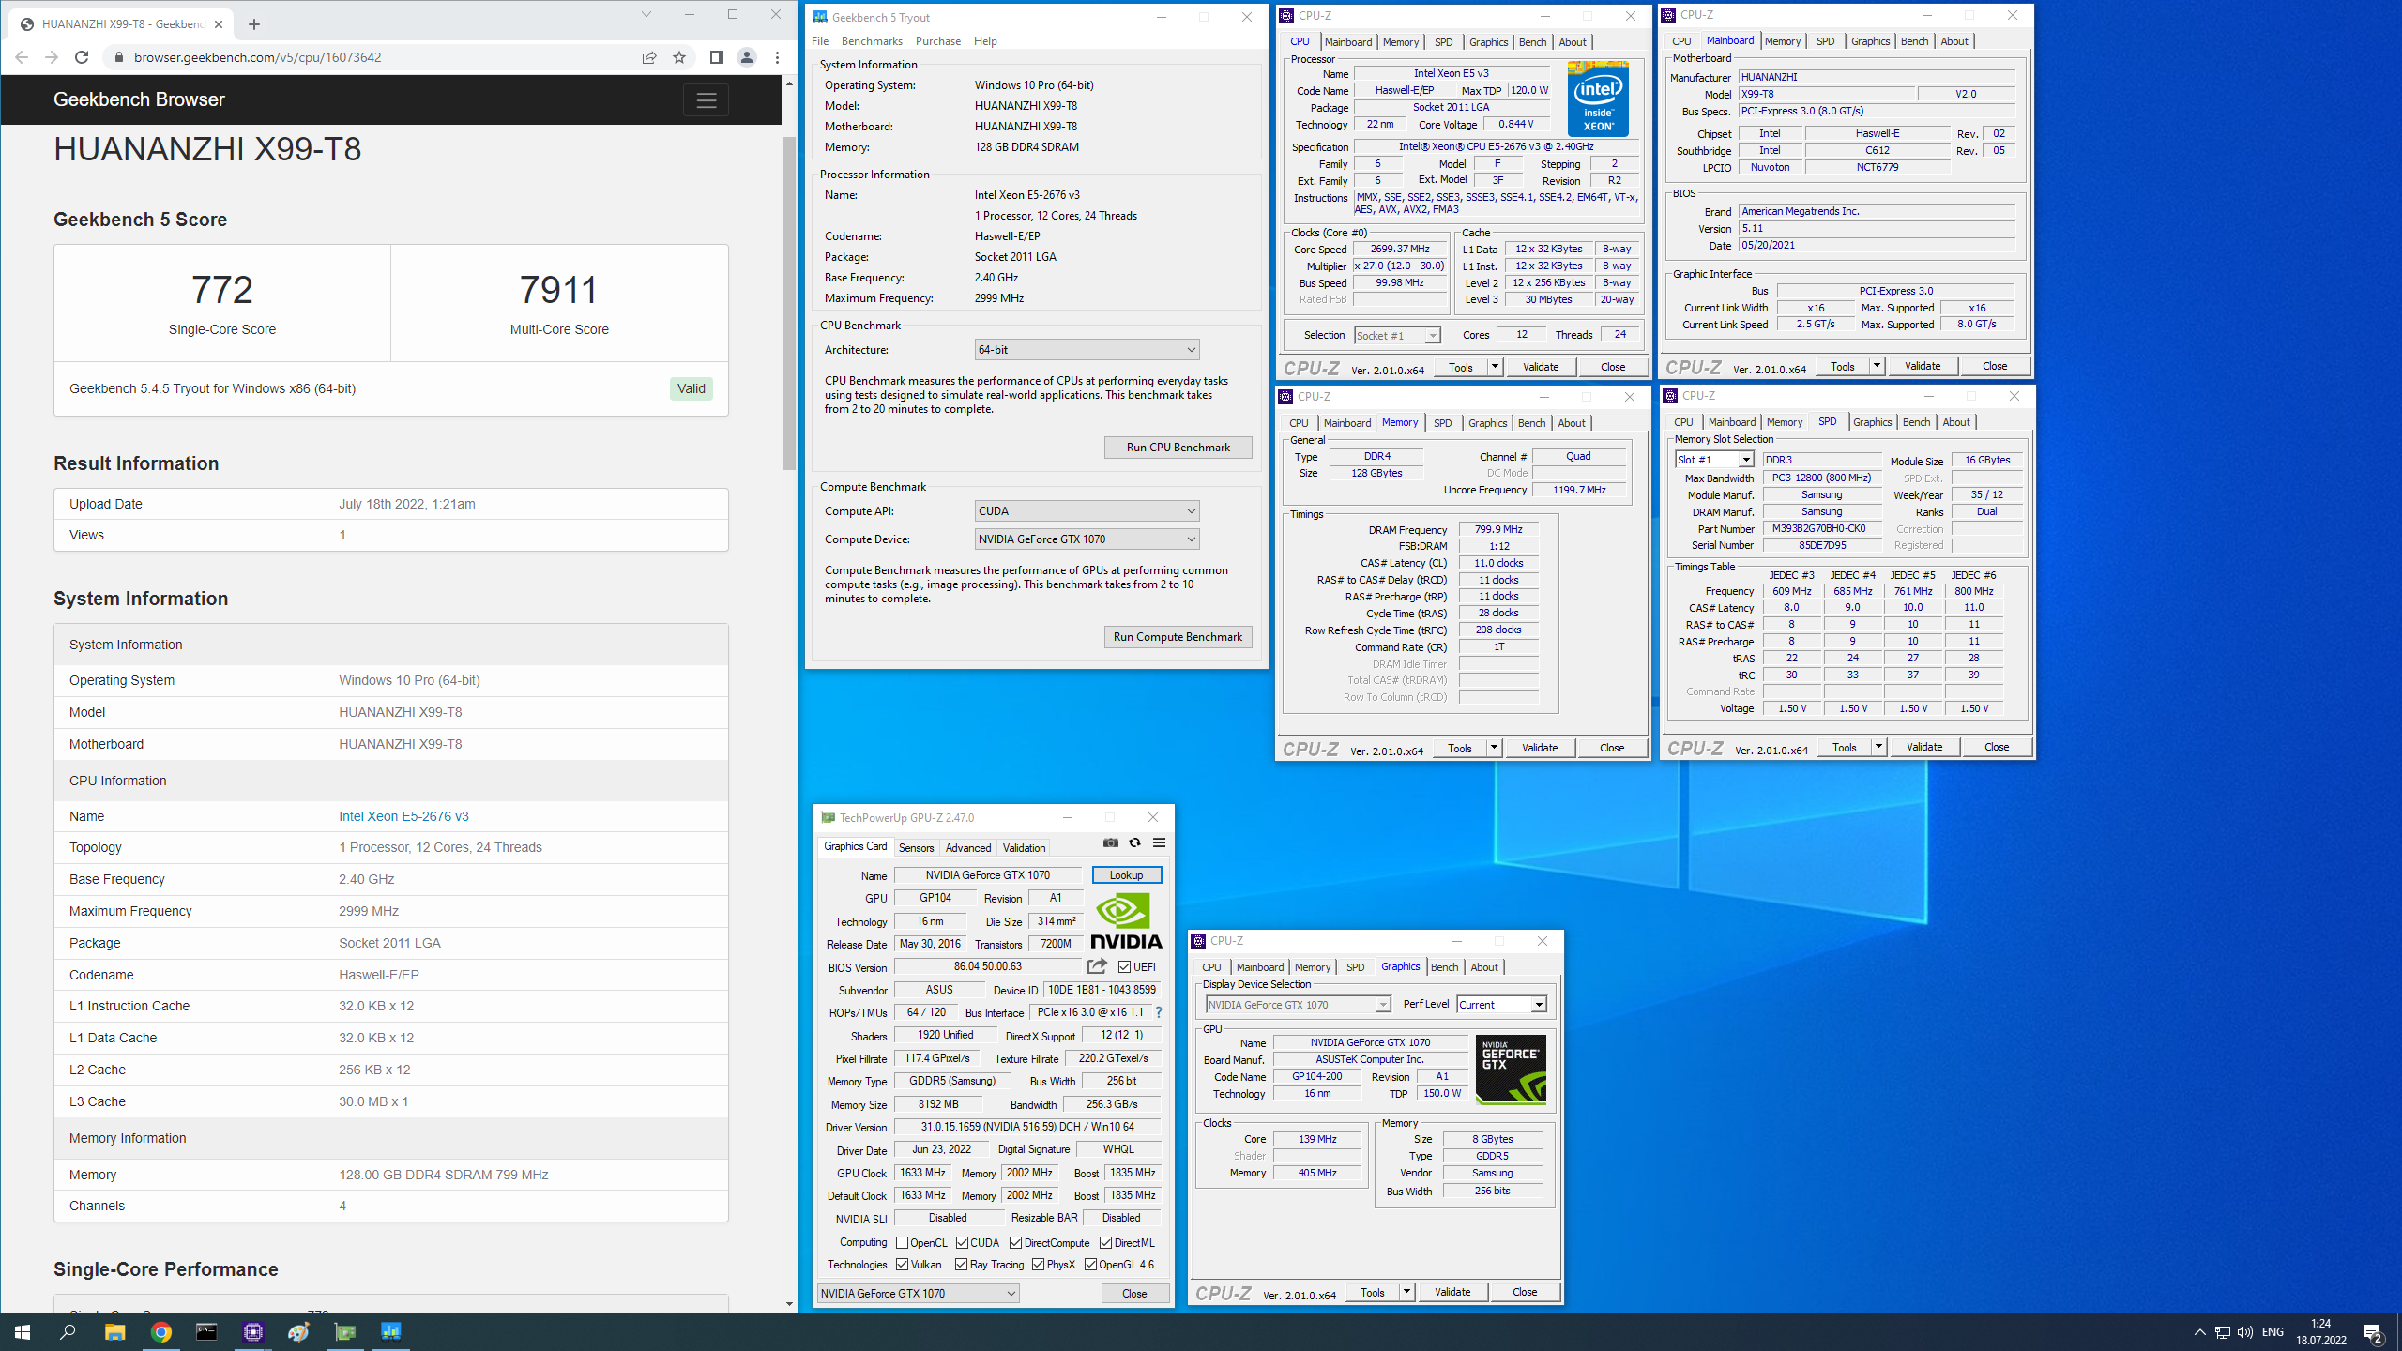Switch to the Advanced tab in GPU-Z
Screen dimensions: 2402x1351
[x=968, y=847]
